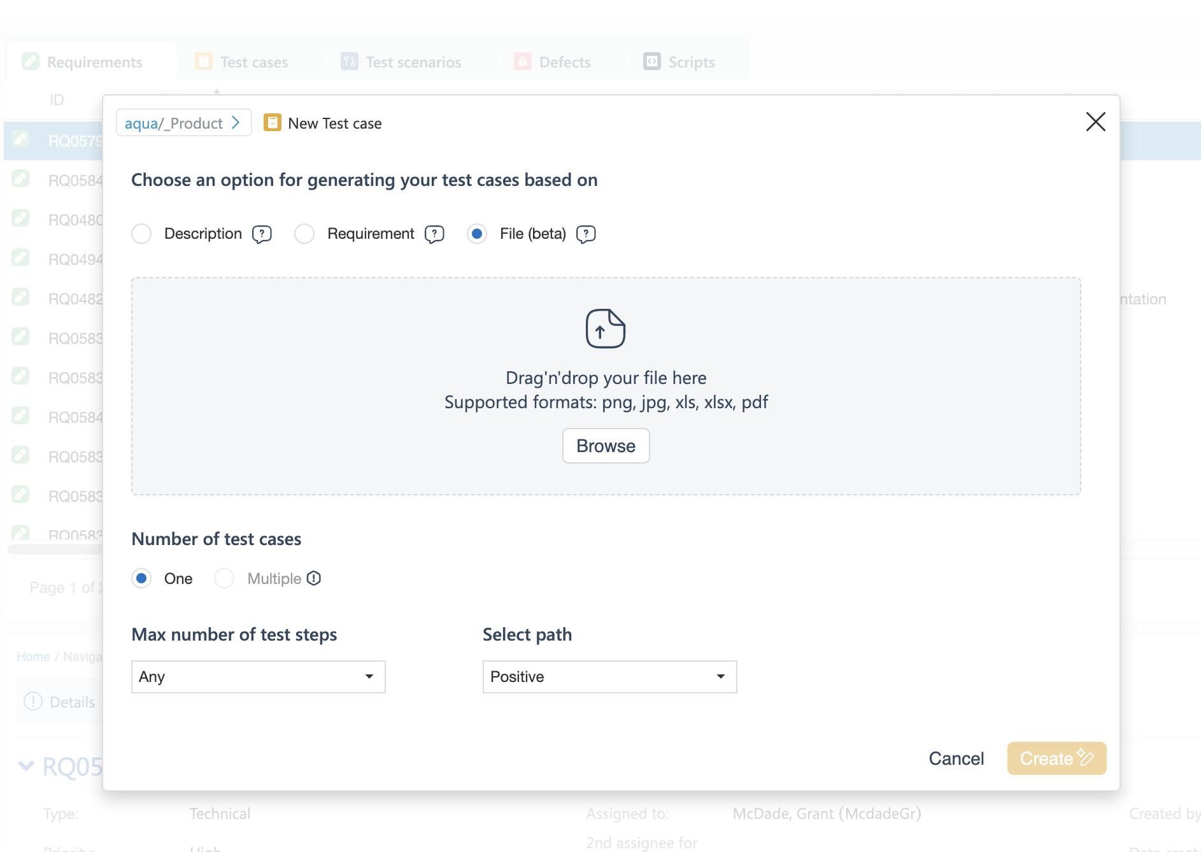The image size is (1201, 852).
Task: Click the Description help tooltip icon
Action: pyautogui.click(x=262, y=234)
